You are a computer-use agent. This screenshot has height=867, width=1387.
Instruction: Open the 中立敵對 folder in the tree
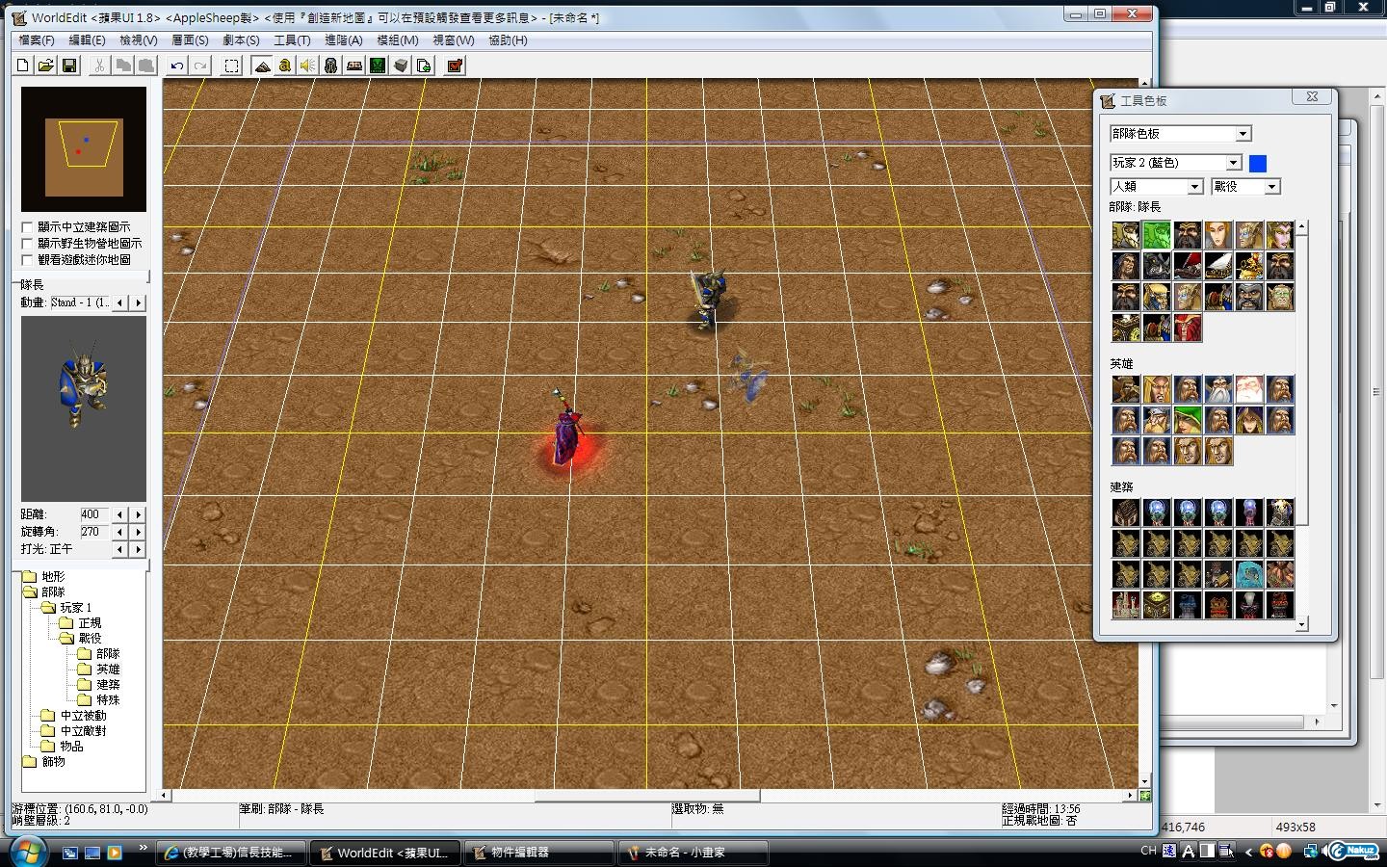pos(73,731)
